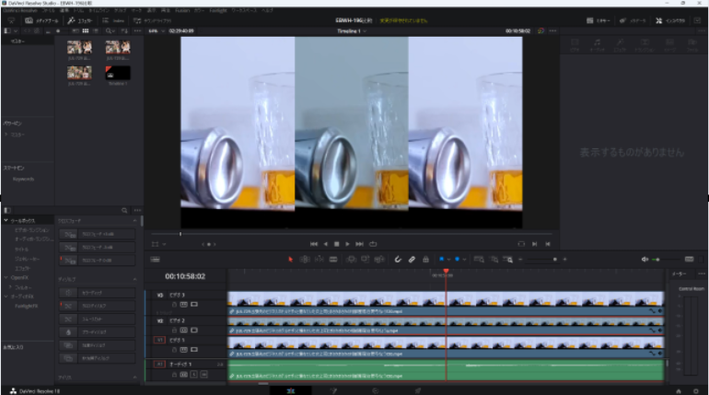Select the red arrow Selection Mode tool
Screen dimensions: 709x395
pos(290,260)
